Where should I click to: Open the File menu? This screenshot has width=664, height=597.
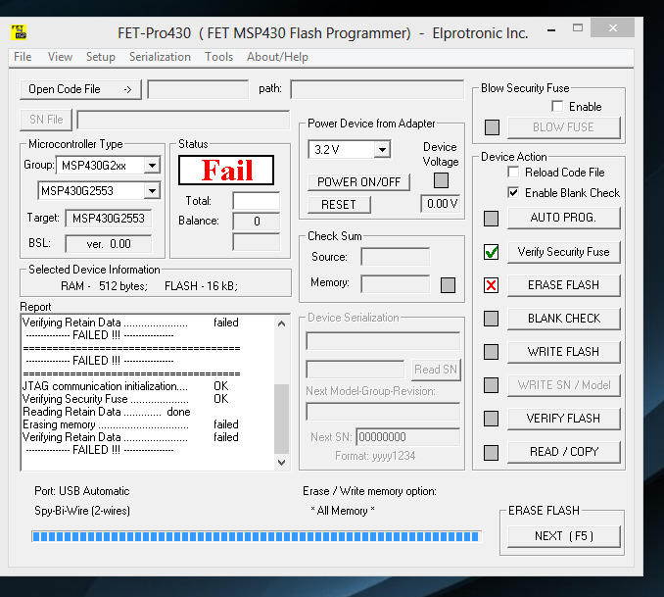point(23,57)
